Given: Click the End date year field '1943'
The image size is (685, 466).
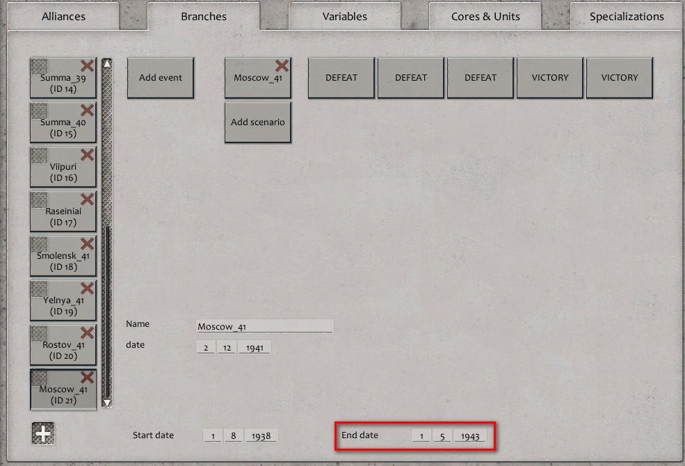Looking at the screenshot, I should click(470, 436).
